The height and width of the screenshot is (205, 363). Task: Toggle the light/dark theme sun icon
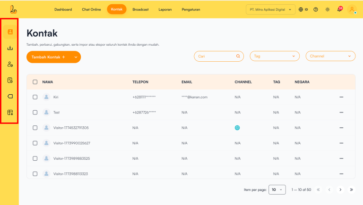click(x=328, y=9)
